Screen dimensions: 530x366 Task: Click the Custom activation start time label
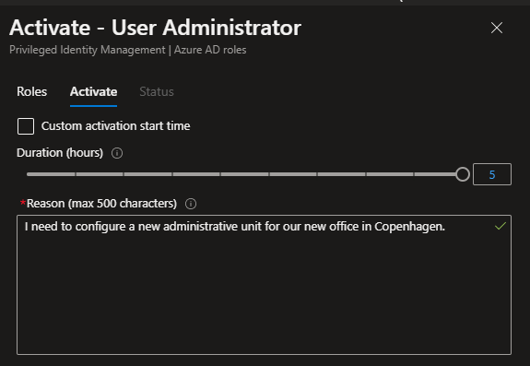tap(115, 126)
